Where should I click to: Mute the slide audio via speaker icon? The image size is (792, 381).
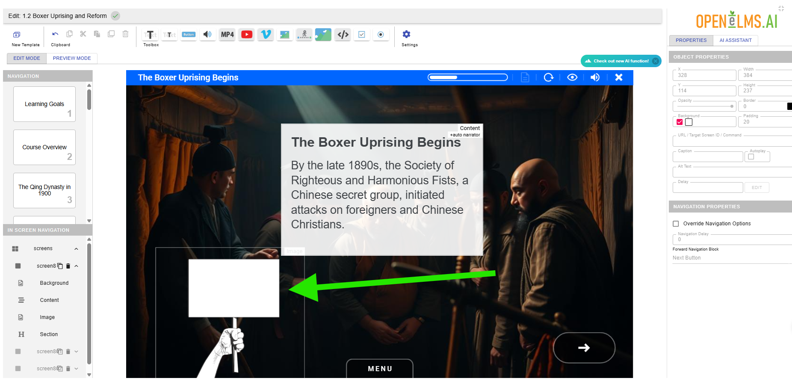(x=595, y=77)
